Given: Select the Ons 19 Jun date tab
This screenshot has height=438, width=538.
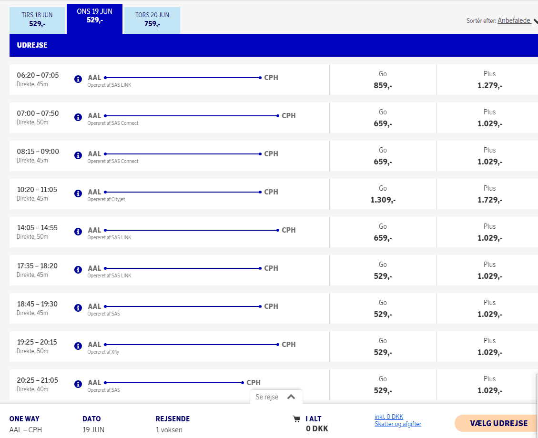Looking at the screenshot, I should coord(94,16).
